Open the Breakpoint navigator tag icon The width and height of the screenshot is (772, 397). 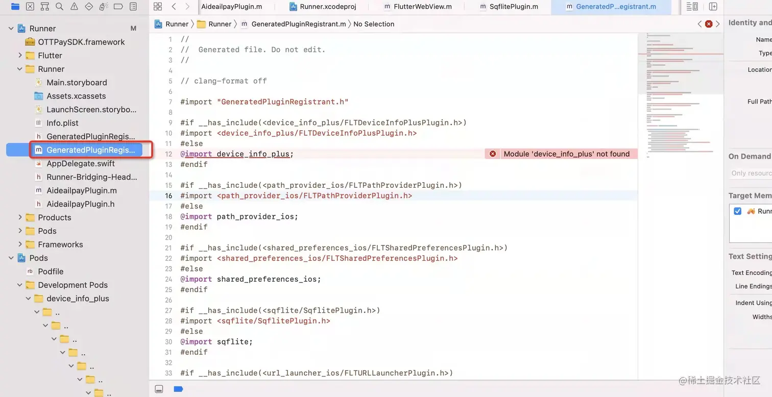(x=118, y=7)
